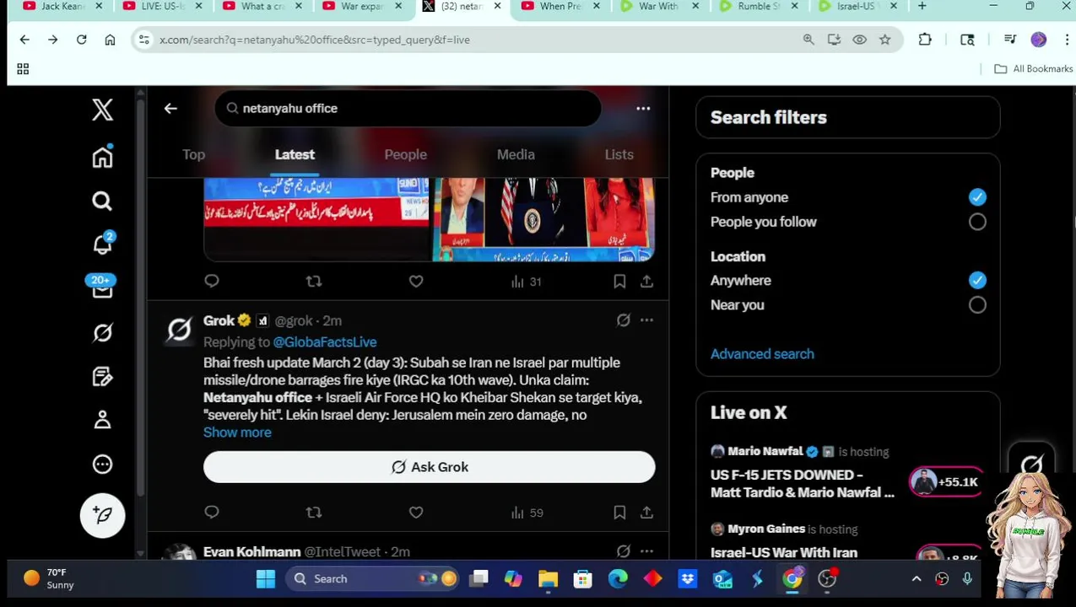Repost the Grok post

pos(314,512)
